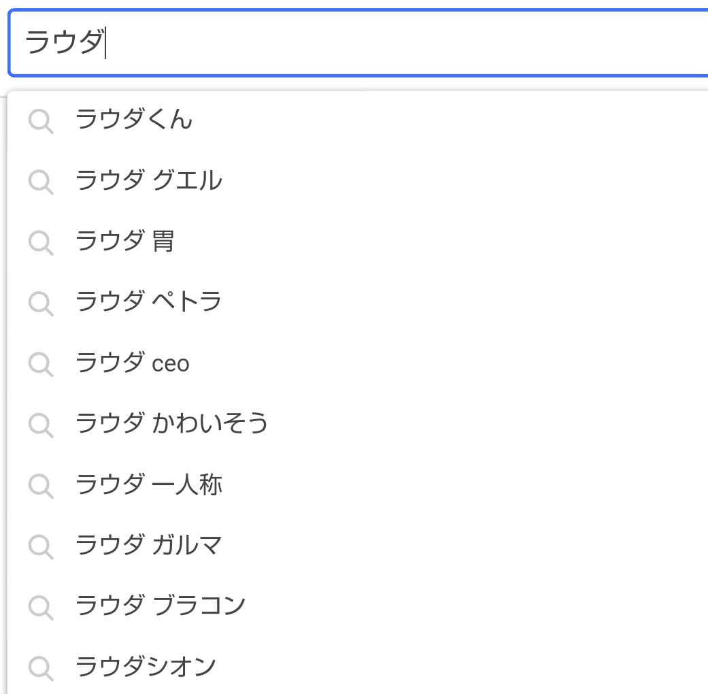Click magnifier icon next to ラウダ 胃

[x=41, y=243]
